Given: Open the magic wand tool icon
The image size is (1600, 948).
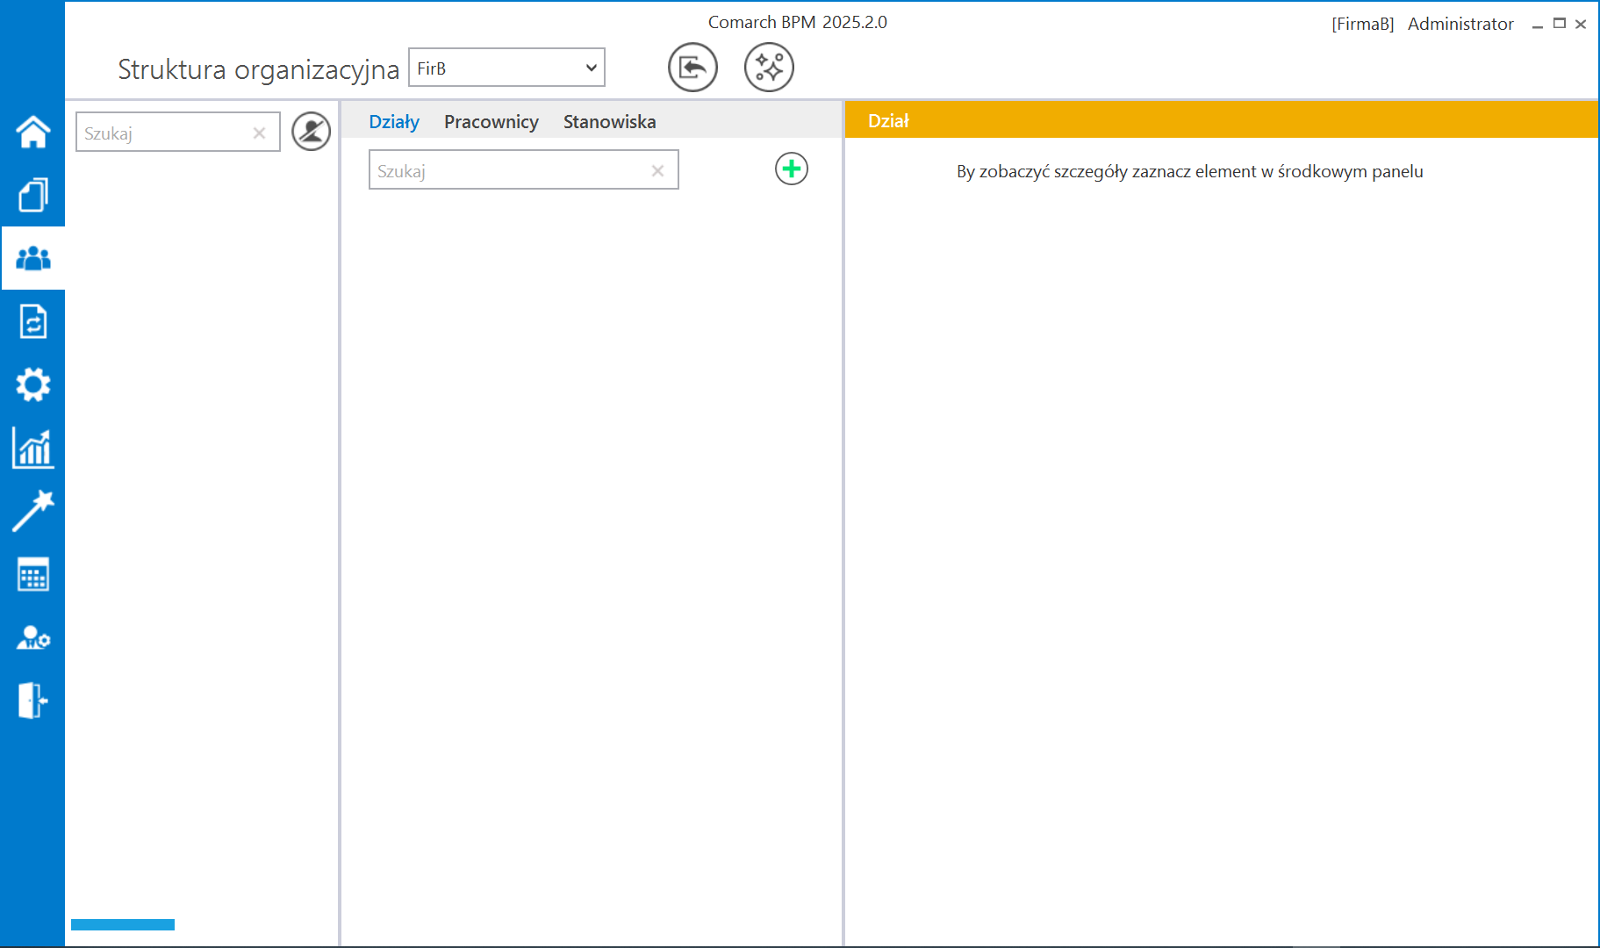Looking at the screenshot, I should click(x=32, y=511).
